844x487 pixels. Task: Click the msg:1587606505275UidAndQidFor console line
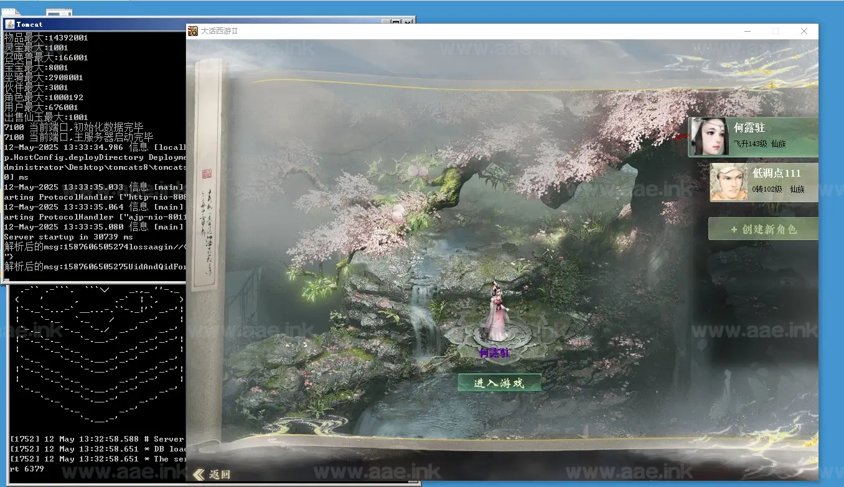click(x=95, y=266)
